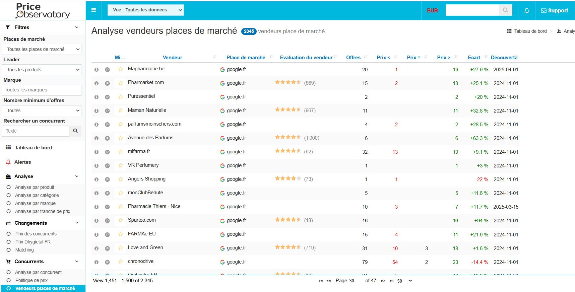Star Puressentiel as favorite

pyautogui.click(x=121, y=97)
